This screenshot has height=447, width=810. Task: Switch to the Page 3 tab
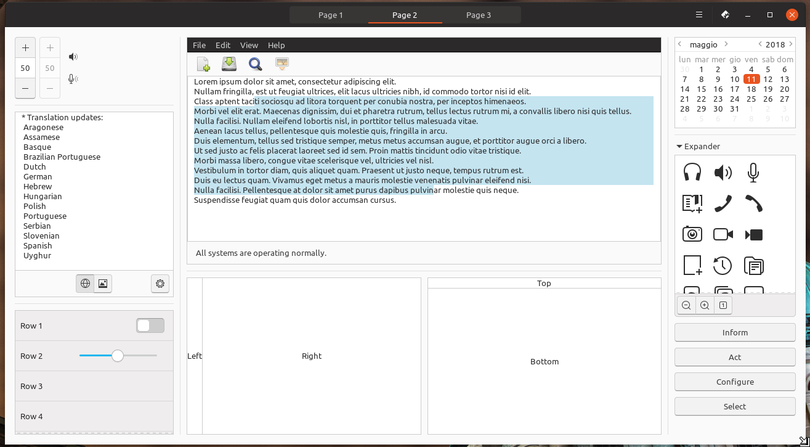[479, 15]
